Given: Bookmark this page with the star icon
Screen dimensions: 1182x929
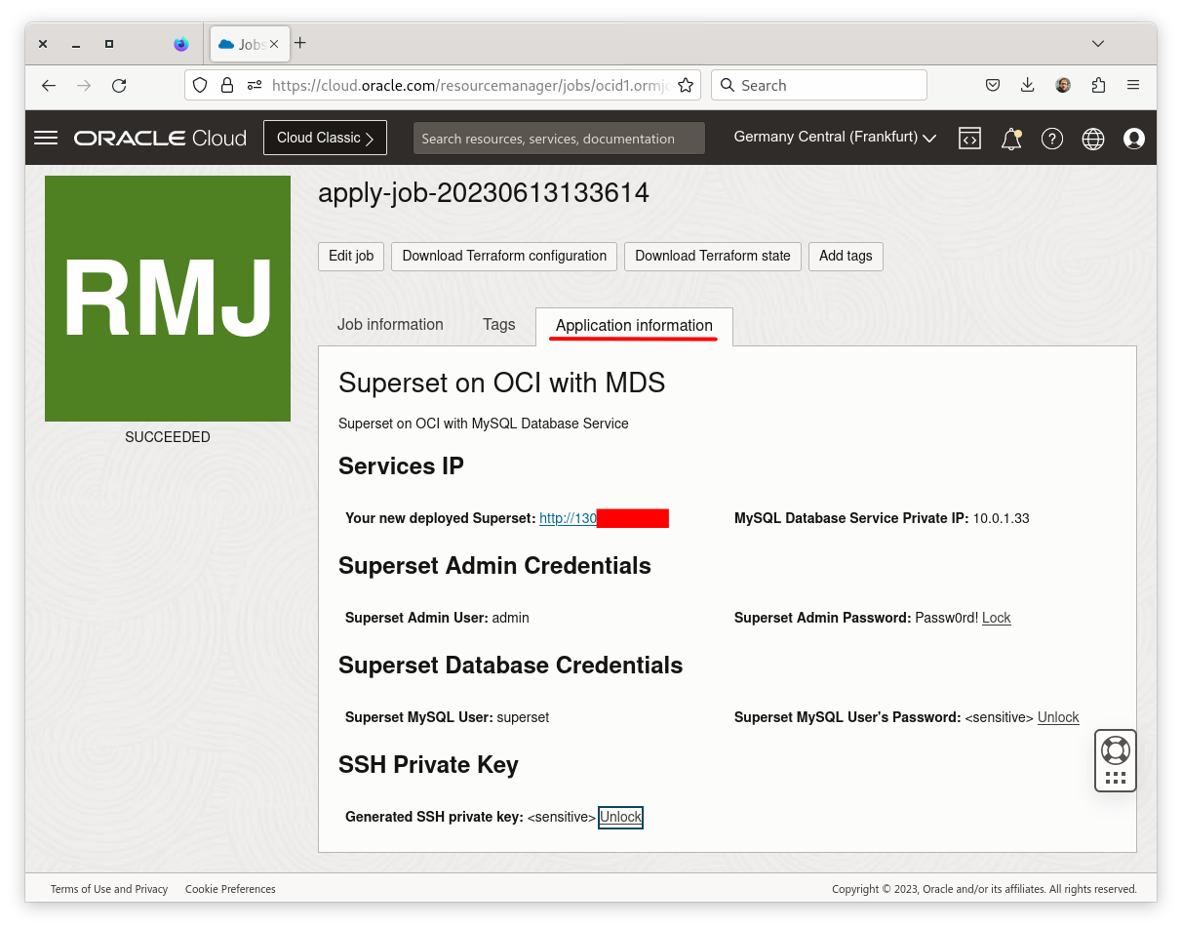Looking at the screenshot, I should pyautogui.click(x=686, y=85).
